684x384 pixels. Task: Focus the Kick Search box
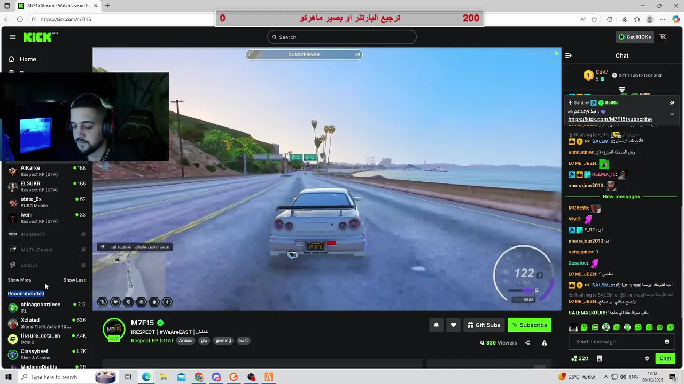point(342,37)
